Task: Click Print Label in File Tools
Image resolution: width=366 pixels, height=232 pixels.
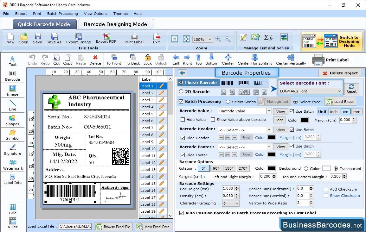Action: click(x=134, y=39)
